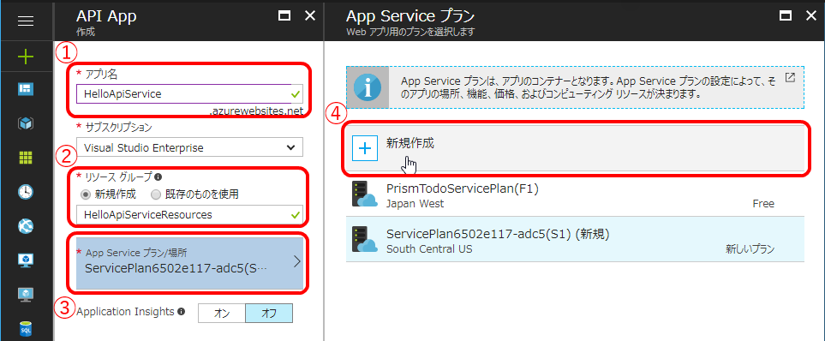Click PrismTodoServicePlan server icon
Image resolution: width=825 pixels, height=341 pixels.
click(364, 194)
